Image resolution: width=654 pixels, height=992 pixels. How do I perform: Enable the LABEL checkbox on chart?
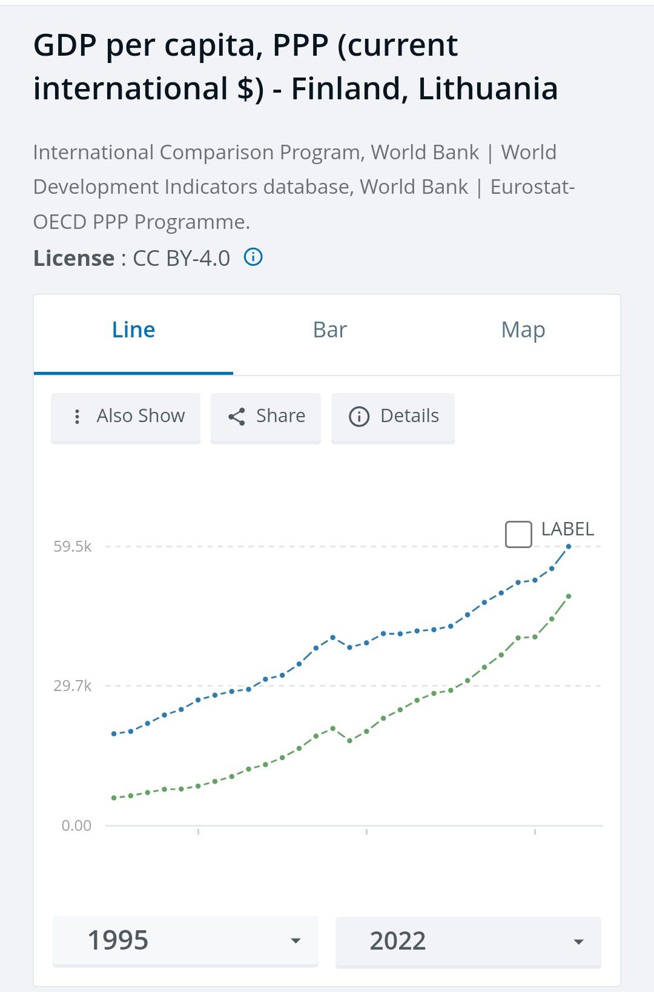pos(518,534)
